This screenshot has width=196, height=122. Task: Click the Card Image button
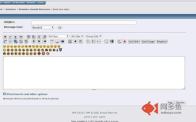click(x=148, y=41)
